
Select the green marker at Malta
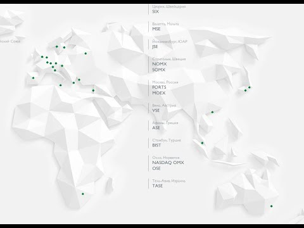(x=61, y=85)
